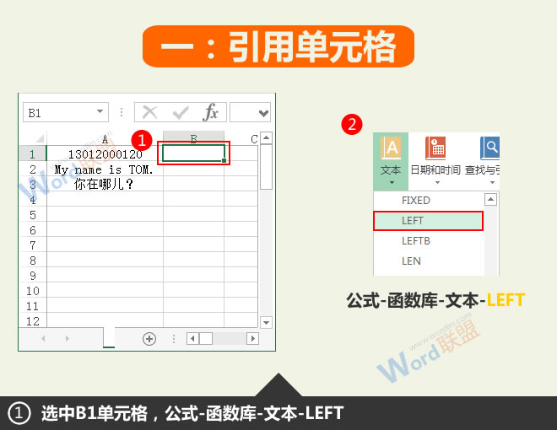This screenshot has width=557, height=430.
Task: Select cell A1 containing 13012000120
Action: point(105,153)
